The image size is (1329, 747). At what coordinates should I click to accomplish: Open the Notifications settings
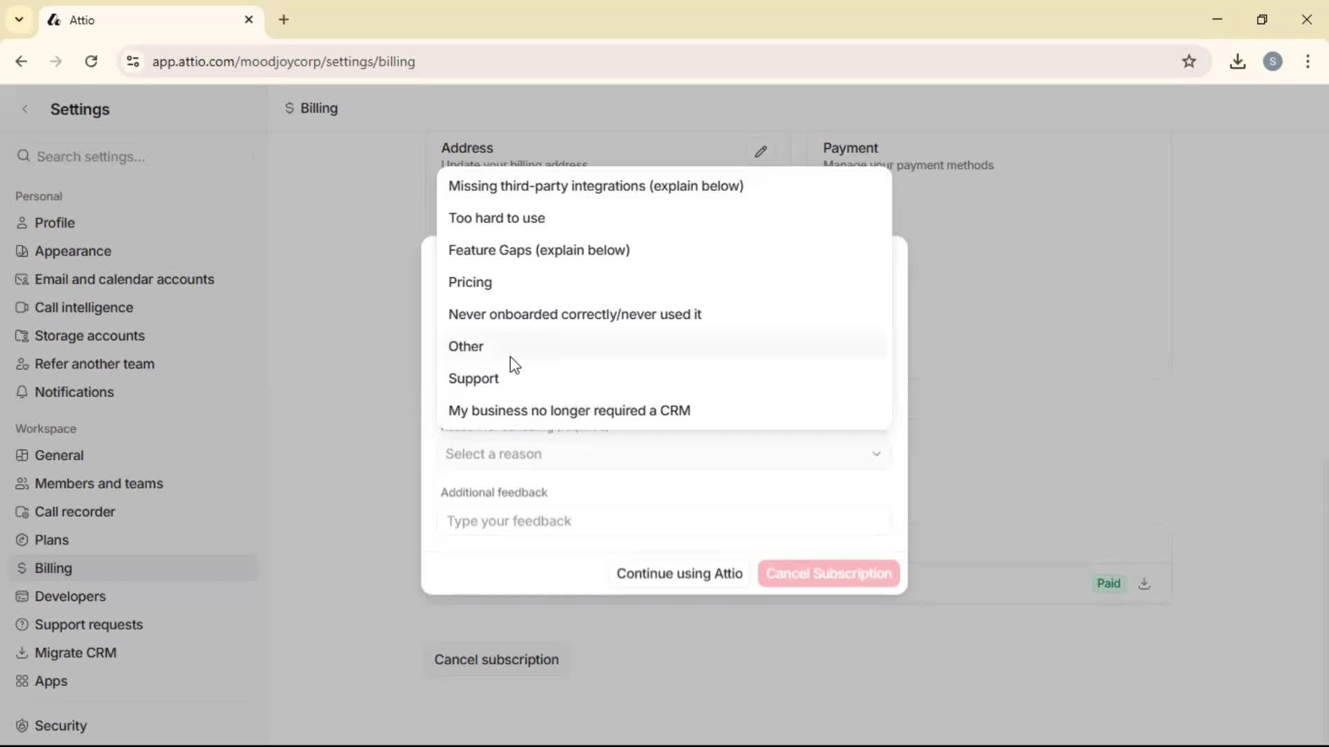pos(74,391)
